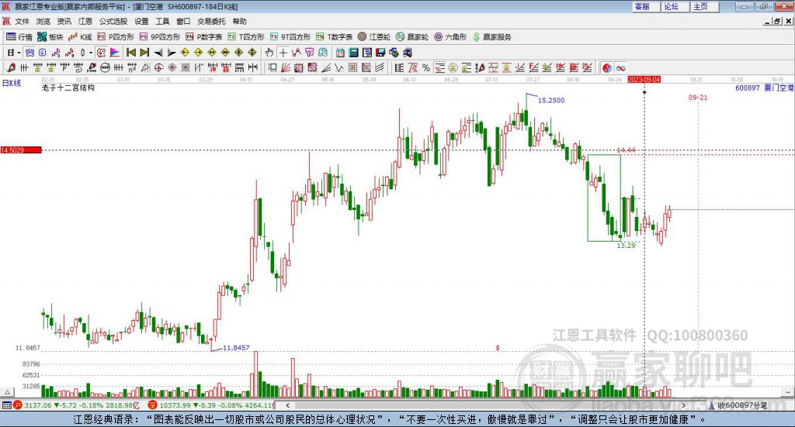Click the 客服 customer service button

click(647, 6)
